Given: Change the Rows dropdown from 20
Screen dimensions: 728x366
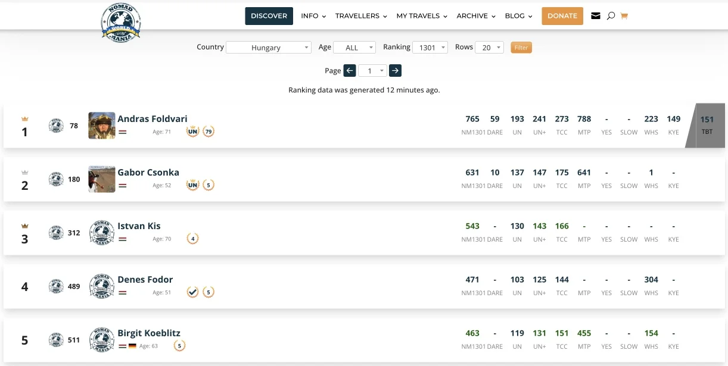Looking at the screenshot, I should click(x=489, y=48).
